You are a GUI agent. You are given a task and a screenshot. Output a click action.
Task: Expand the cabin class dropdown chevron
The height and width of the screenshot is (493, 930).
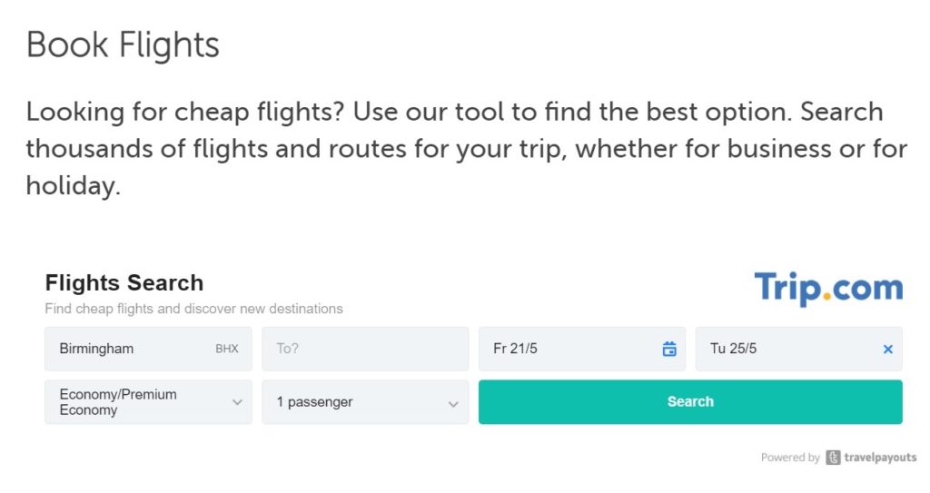pos(237,402)
